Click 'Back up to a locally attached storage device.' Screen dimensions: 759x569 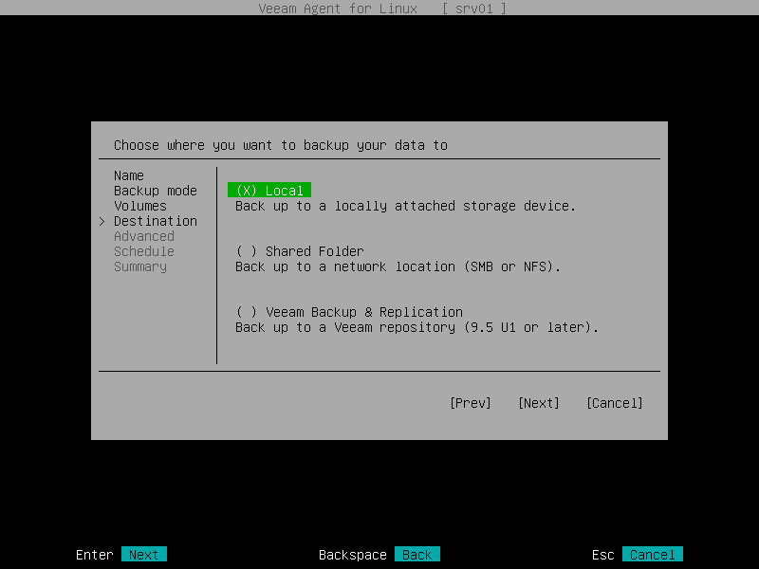pos(406,206)
